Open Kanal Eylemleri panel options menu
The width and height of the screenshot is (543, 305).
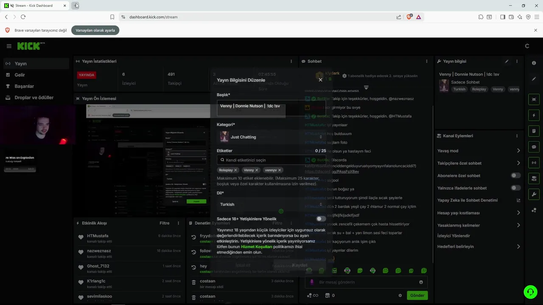[517, 136]
